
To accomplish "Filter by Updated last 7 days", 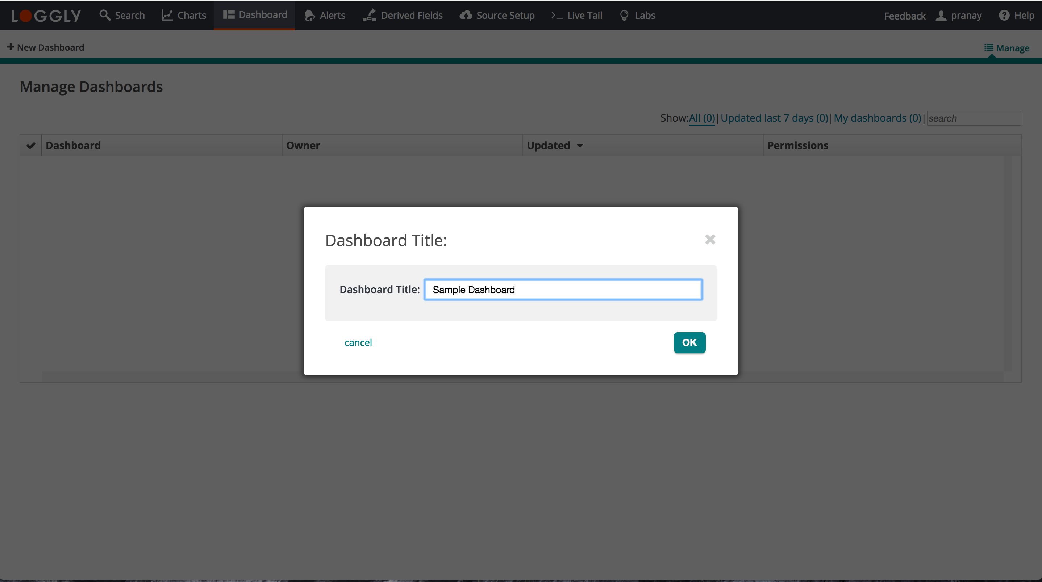I will (774, 118).
